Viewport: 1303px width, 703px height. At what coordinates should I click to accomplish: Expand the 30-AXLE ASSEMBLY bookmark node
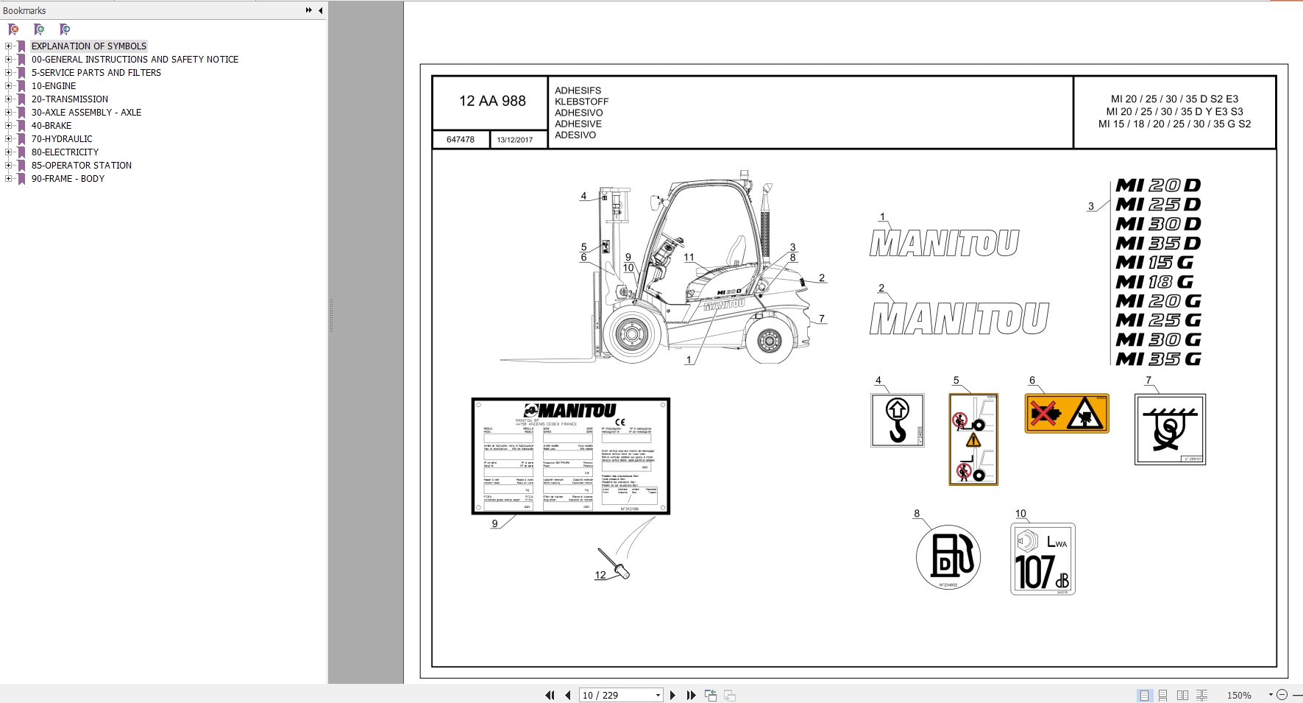point(8,112)
